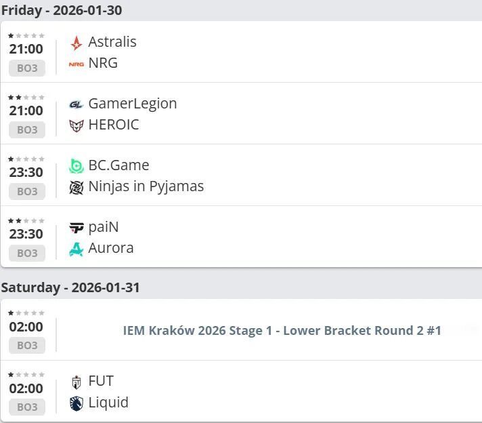Click the Aurora team logo
This screenshot has height=423, width=482.
[x=76, y=249]
